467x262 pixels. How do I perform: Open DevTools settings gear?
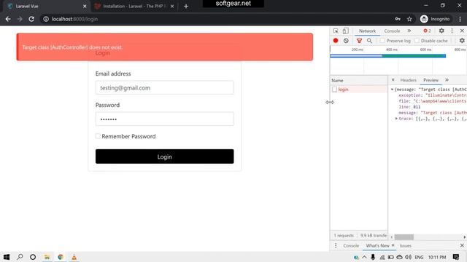pyautogui.click(x=441, y=31)
